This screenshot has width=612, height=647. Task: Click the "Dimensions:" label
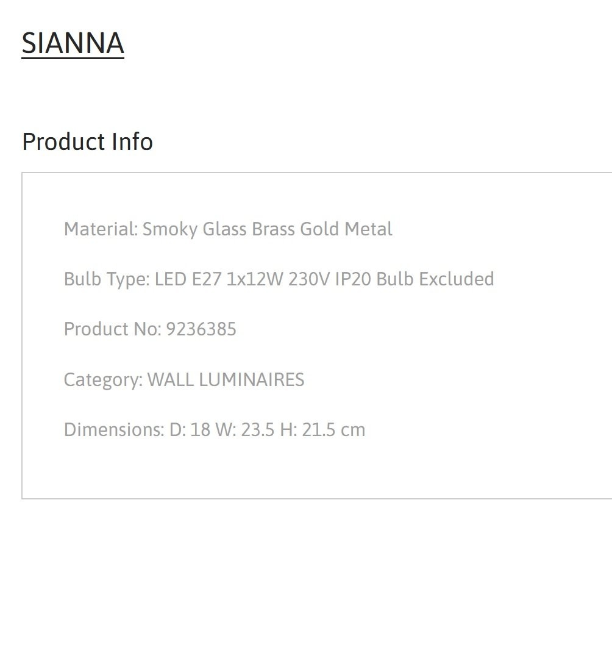coord(114,429)
